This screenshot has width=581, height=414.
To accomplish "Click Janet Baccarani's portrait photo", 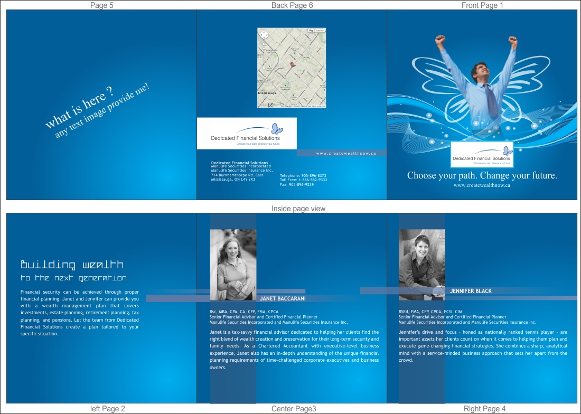I will point(233,265).
